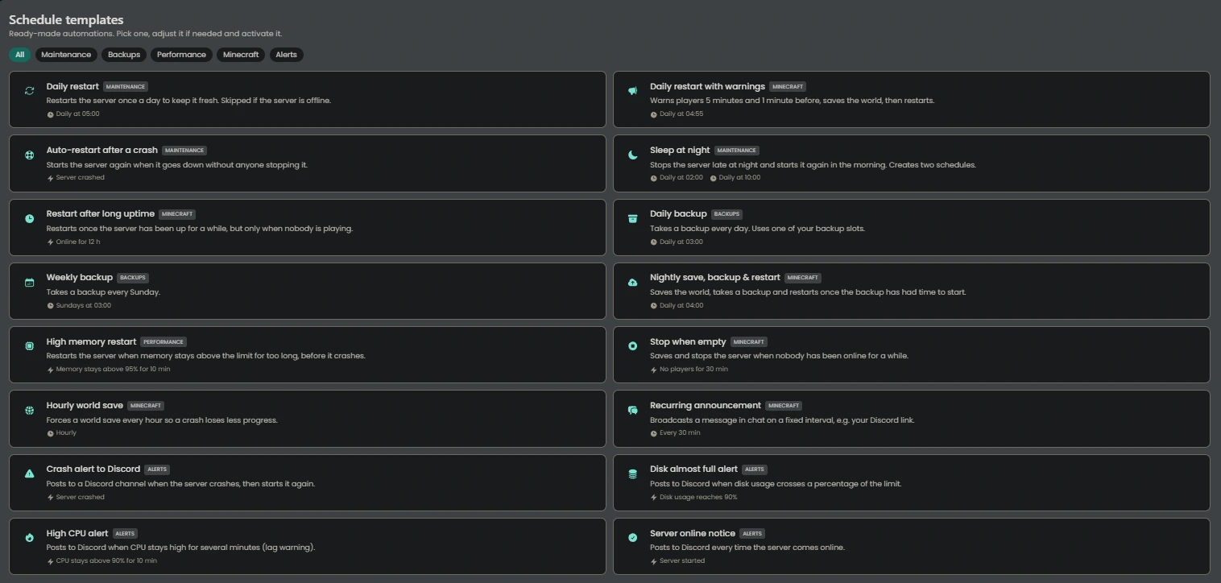Click the "Online for 12 h" trigger text

pyautogui.click(x=78, y=242)
